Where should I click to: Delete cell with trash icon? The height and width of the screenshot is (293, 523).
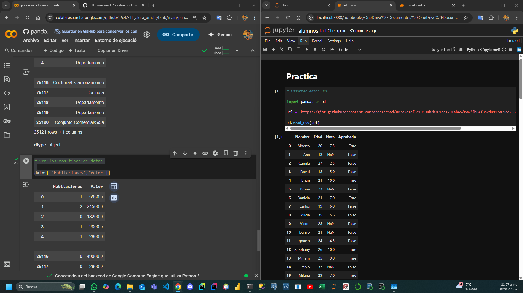(x=236, y=153)
